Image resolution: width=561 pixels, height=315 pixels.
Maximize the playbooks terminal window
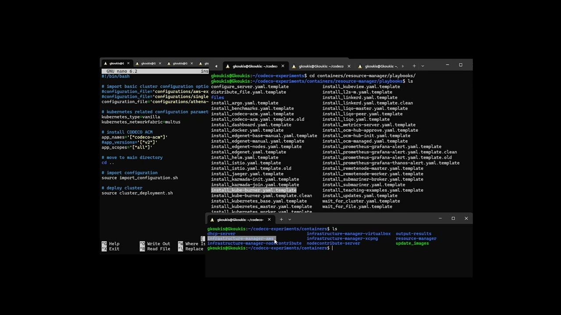[461, 65]
